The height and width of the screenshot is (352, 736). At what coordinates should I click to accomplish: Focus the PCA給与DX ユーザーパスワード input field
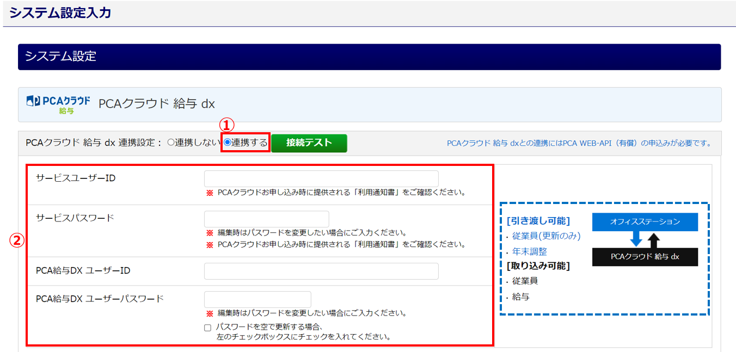coord(257,299)
